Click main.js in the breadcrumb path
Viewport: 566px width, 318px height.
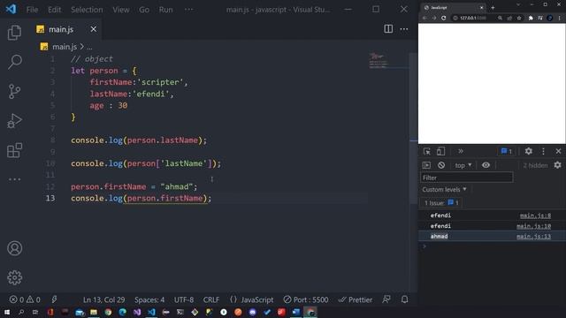pyautogui.click(x=65, y=47)
